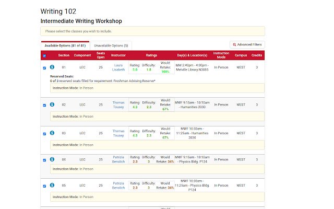Uncheck section 05 checkbox
334x209 pixels.
pos(44,186)
